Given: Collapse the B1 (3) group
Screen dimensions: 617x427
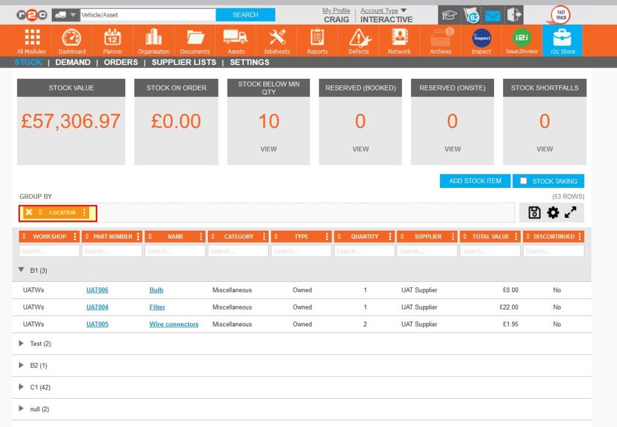Looking at the screenshot, I should tap(22, 270).
